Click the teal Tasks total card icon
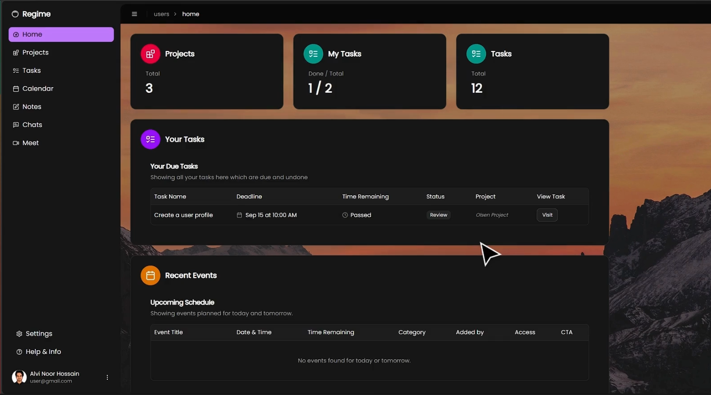 (476, 54)
